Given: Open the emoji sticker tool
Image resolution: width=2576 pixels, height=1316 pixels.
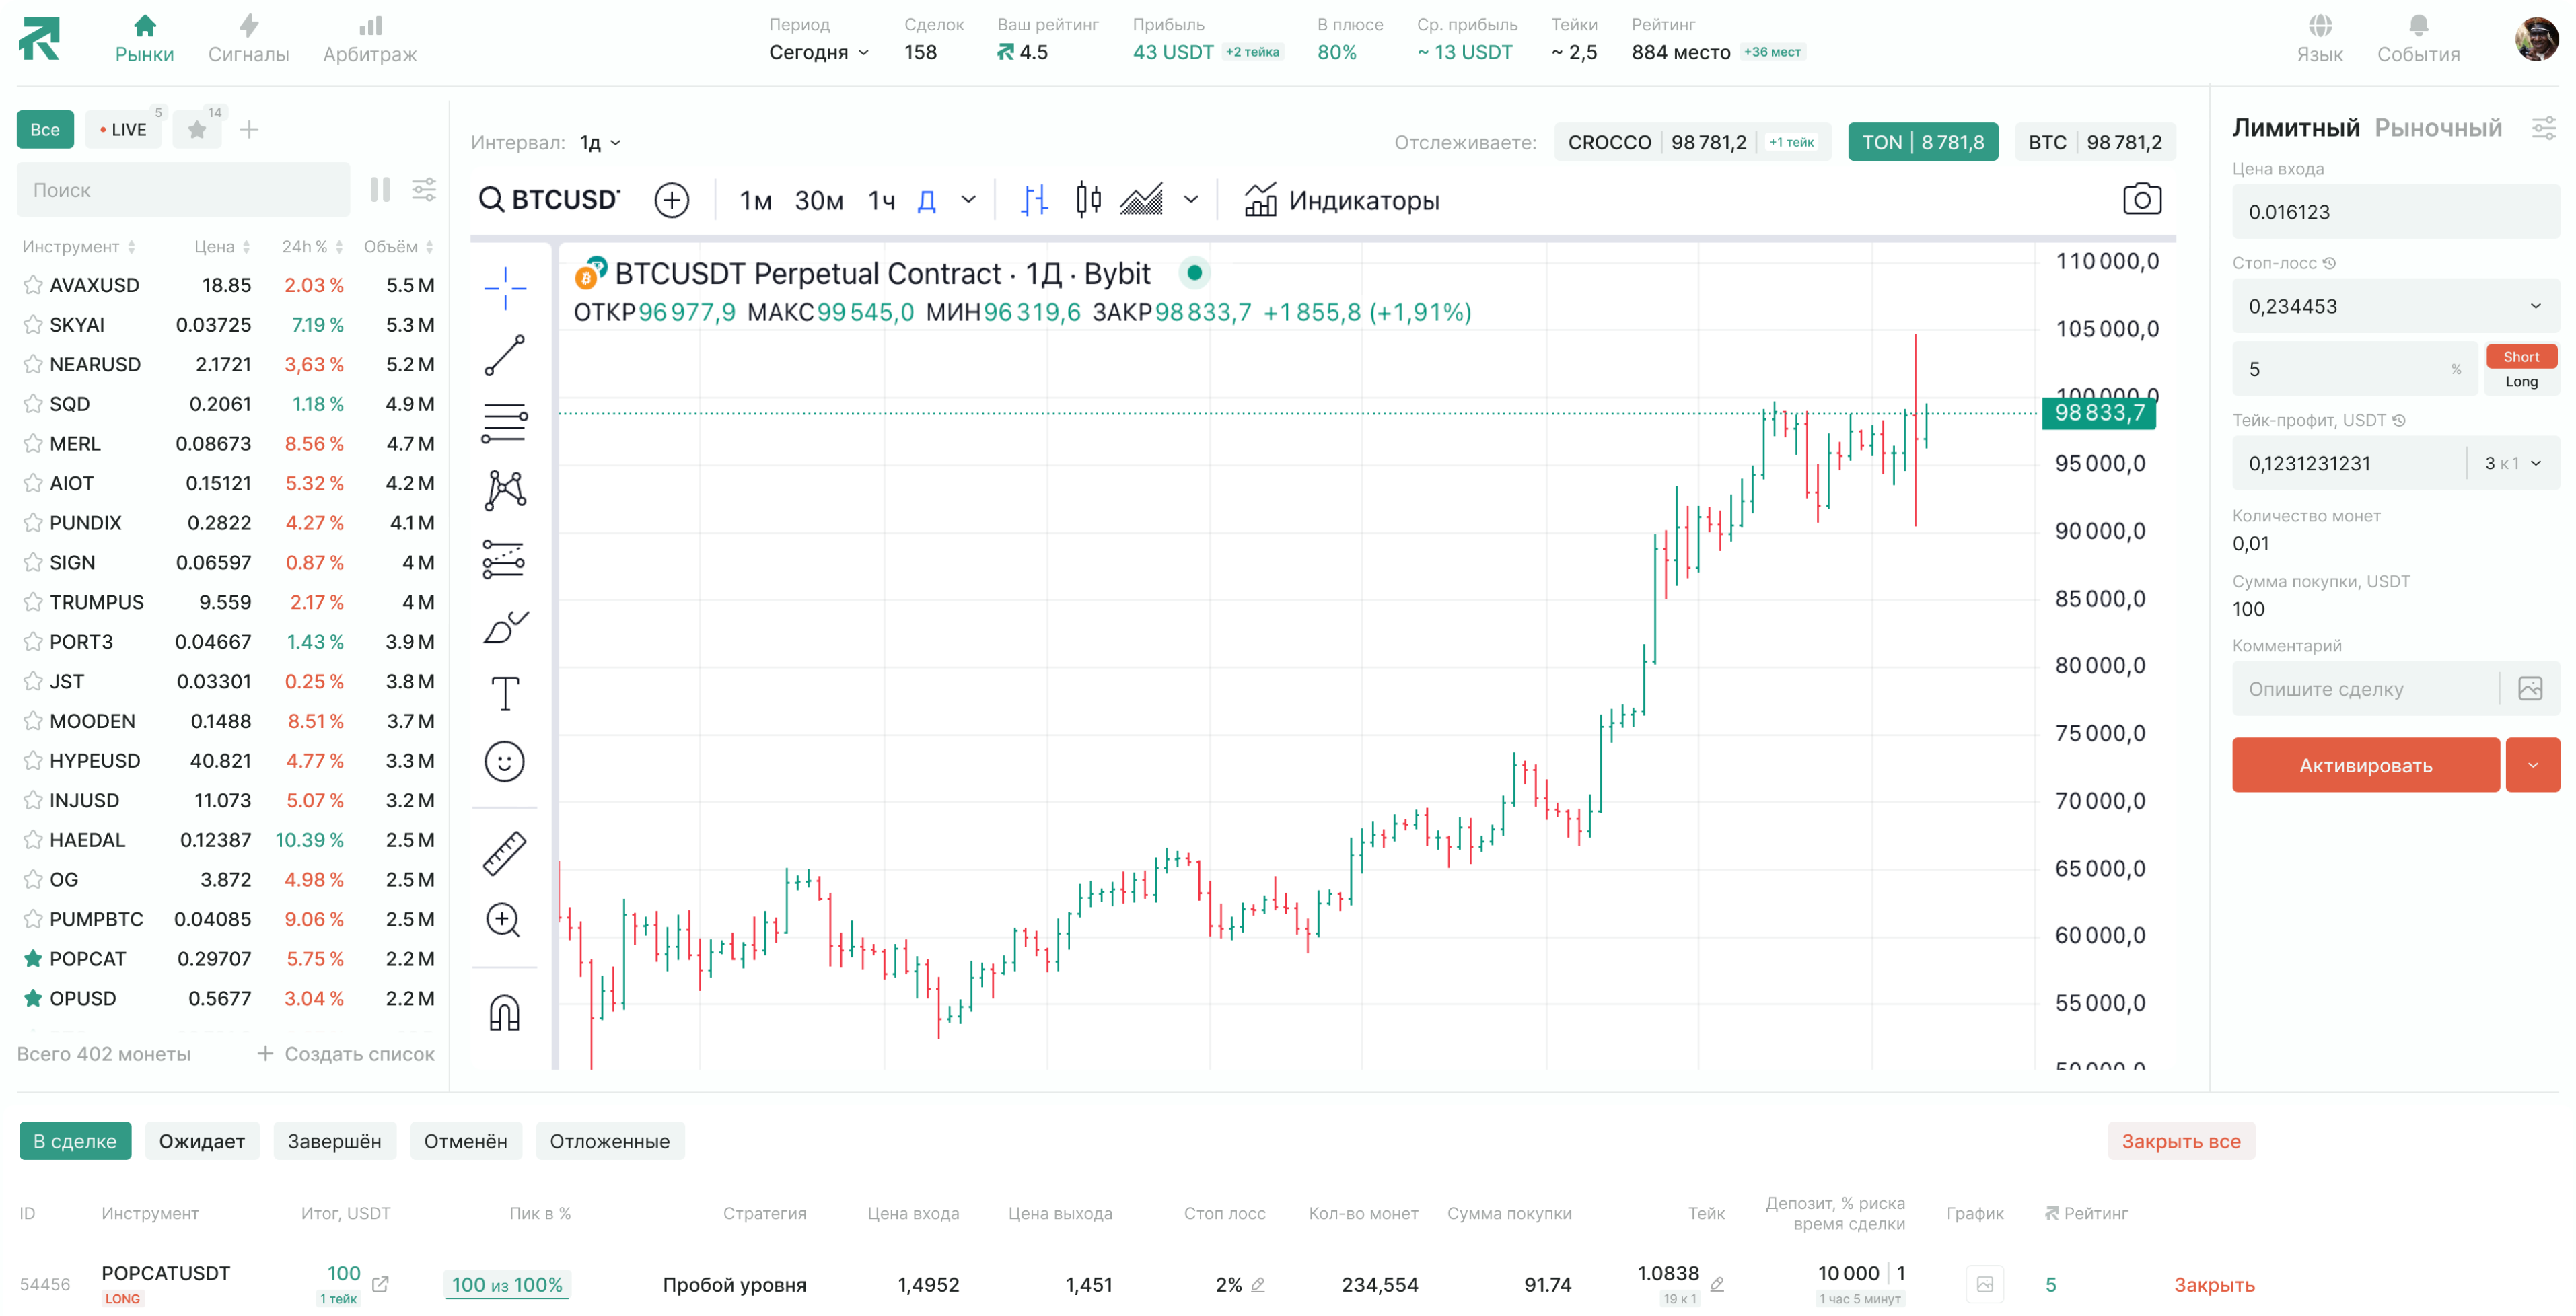Looking at the screenshot, I should [504, 762].
